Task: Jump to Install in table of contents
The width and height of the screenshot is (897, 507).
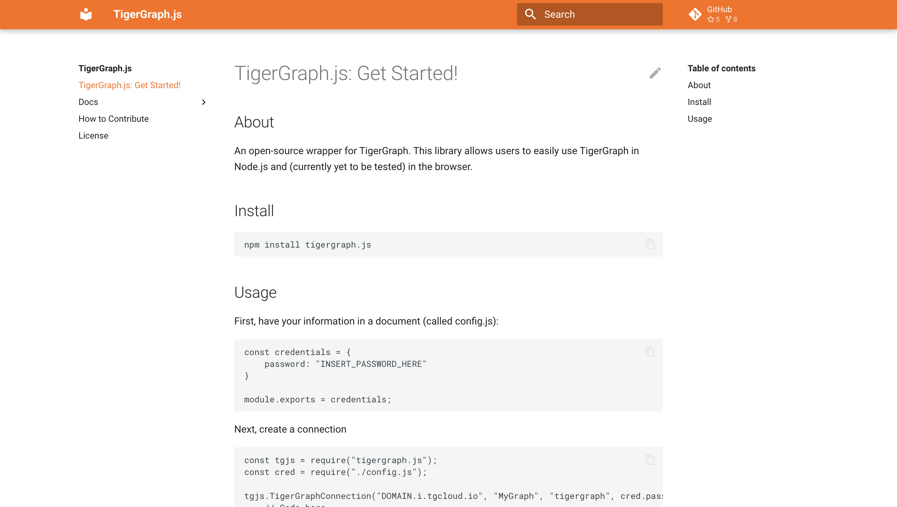Action: pyautogui.click(x=699, y=102)
